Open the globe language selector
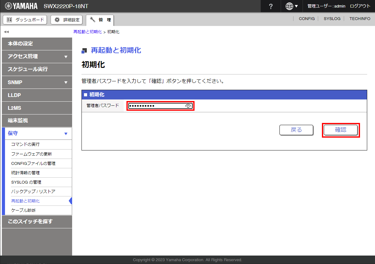This screenshot has height=264, width=375. (292, 6)
